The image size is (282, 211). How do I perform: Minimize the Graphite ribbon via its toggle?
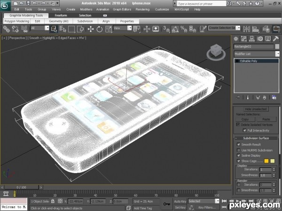pyautogui.click(x=105, y=15)
